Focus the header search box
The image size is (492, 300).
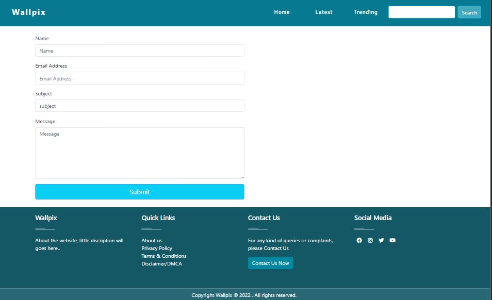[421, 12]
